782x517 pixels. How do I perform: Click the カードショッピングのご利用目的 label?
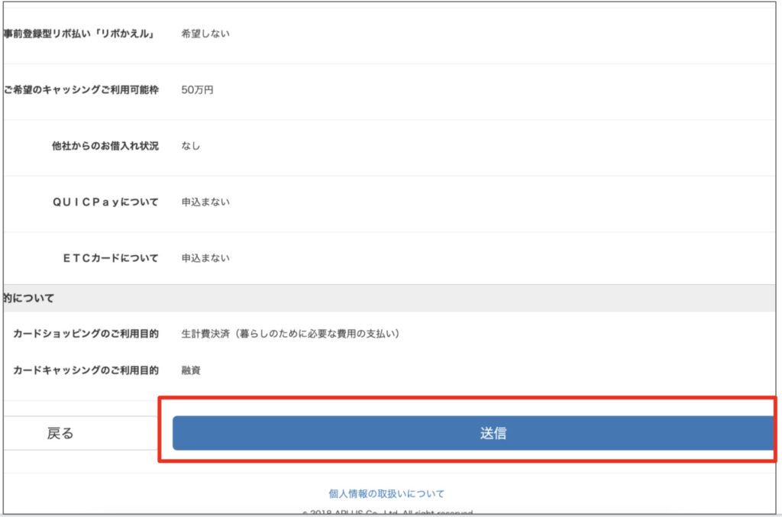point(86,334)
